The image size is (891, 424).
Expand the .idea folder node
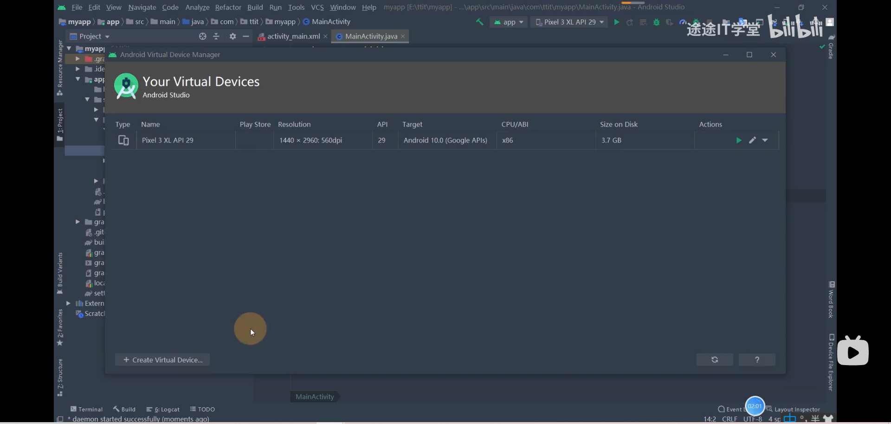77,69
